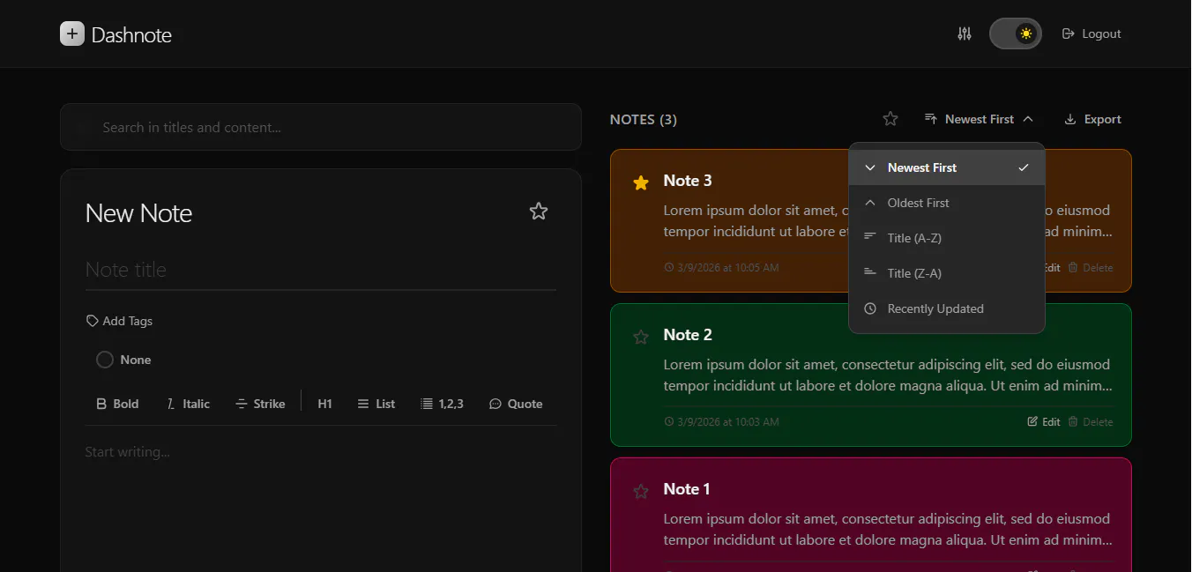Star Note 2 as favorite
The image size is (1192, 572).
point(641,337)
